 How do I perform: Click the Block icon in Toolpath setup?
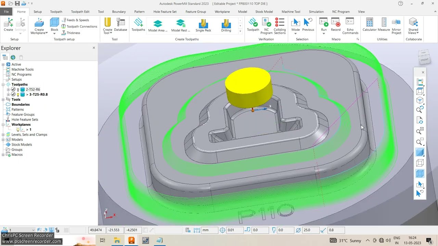[x=54, y=23]
